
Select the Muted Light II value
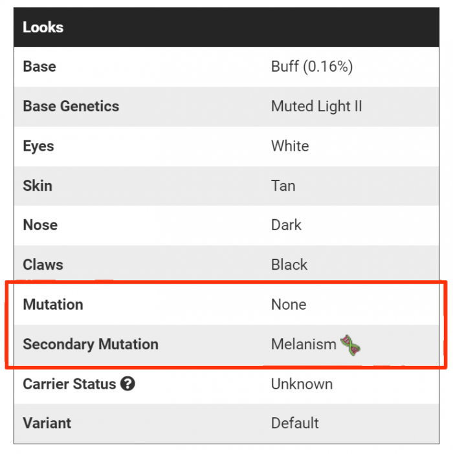pyautogui.click(x=316, y=106)
